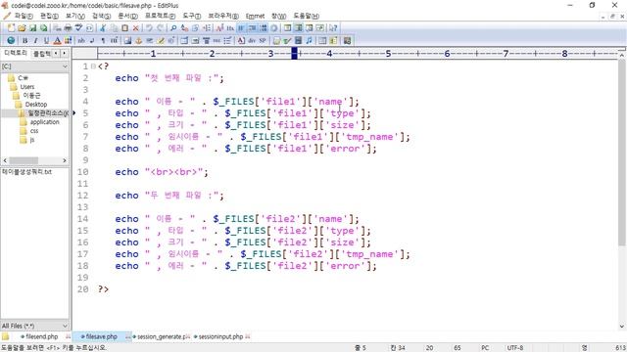Click editor scrollbar down arrow
Viewport: 627px width, 352px height.
click(622, 326)
